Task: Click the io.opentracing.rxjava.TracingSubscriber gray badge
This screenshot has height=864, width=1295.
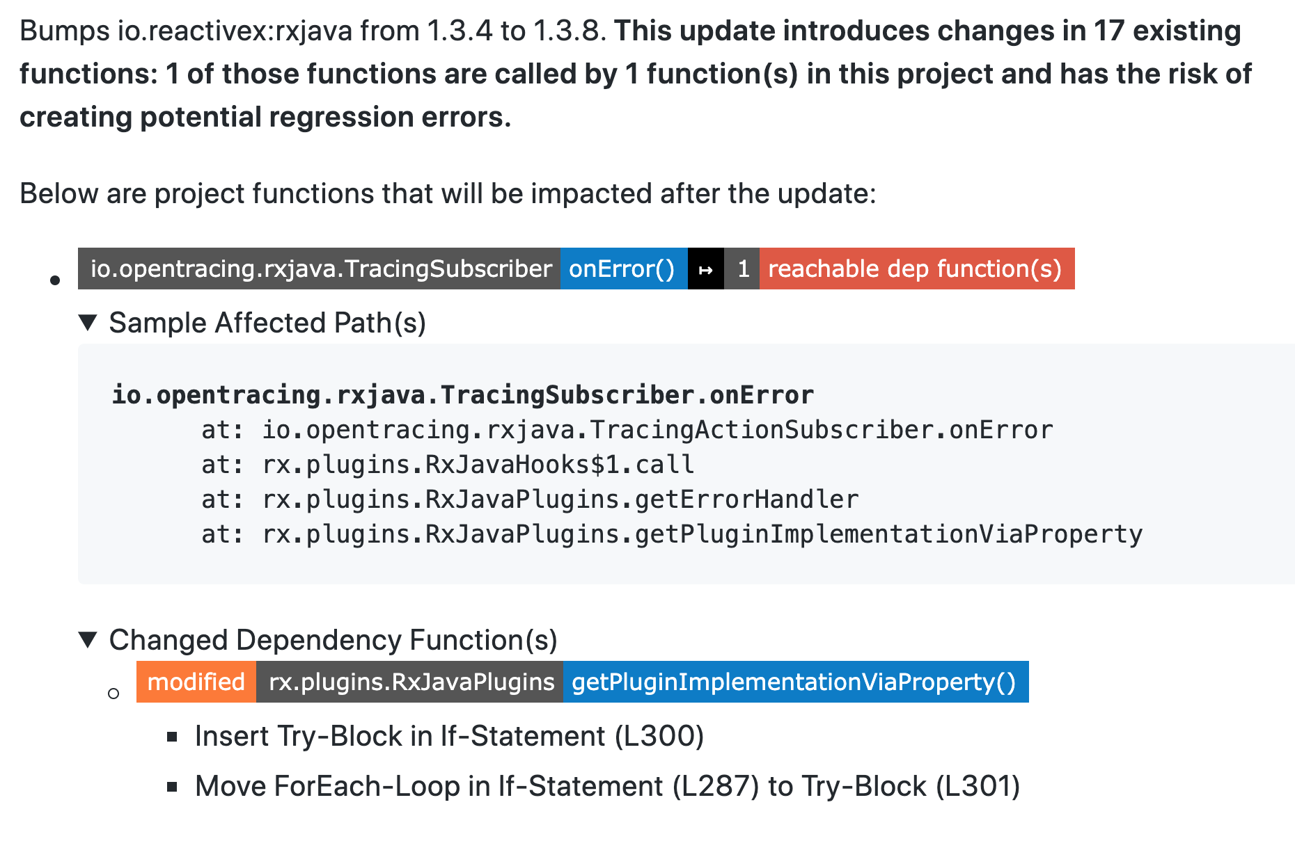Action: click(x=320, y=269)
